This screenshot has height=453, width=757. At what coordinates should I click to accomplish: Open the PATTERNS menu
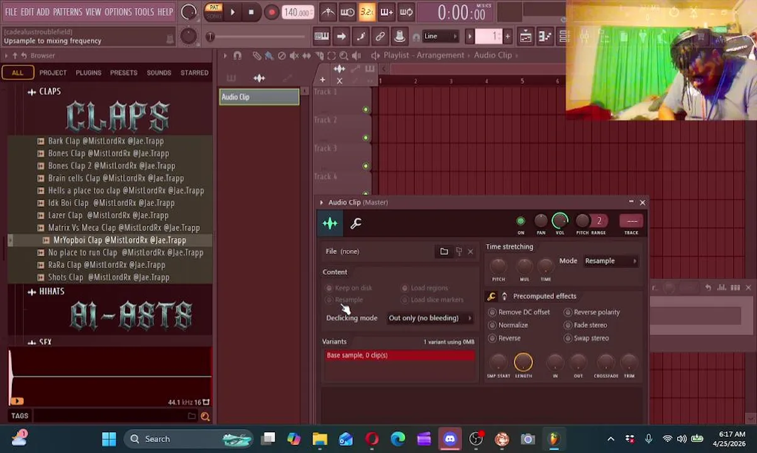coord(67,12)
